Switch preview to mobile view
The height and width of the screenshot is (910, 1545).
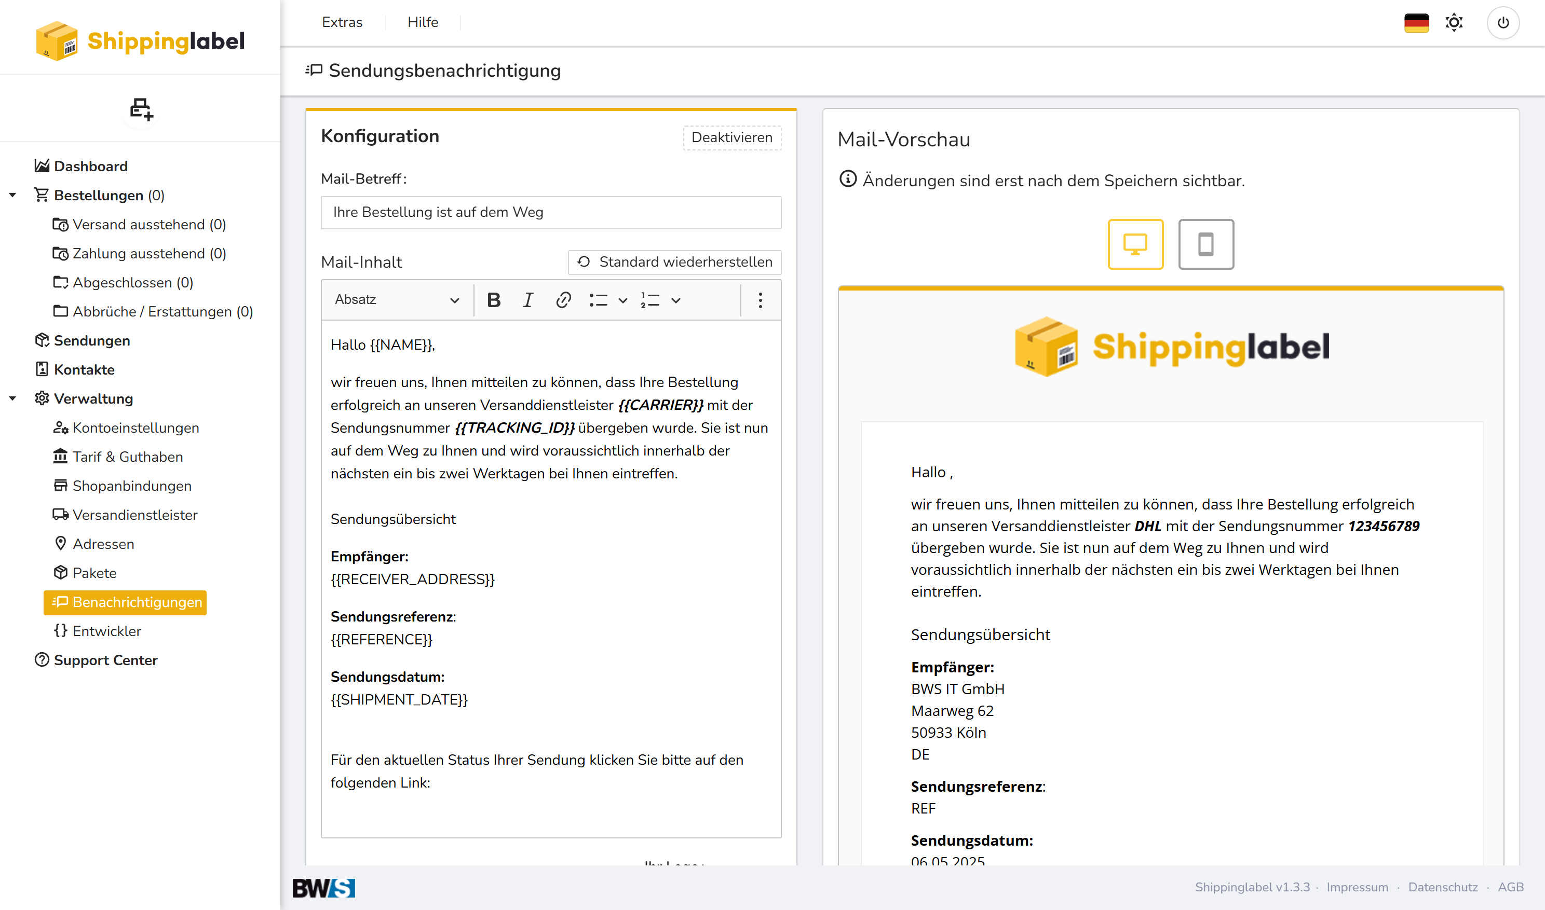(x=1205, y=244)
